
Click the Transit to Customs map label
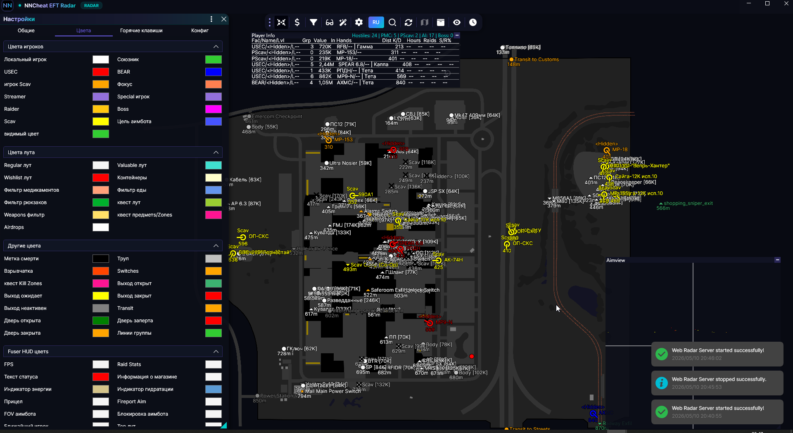(x=537, y=59)
